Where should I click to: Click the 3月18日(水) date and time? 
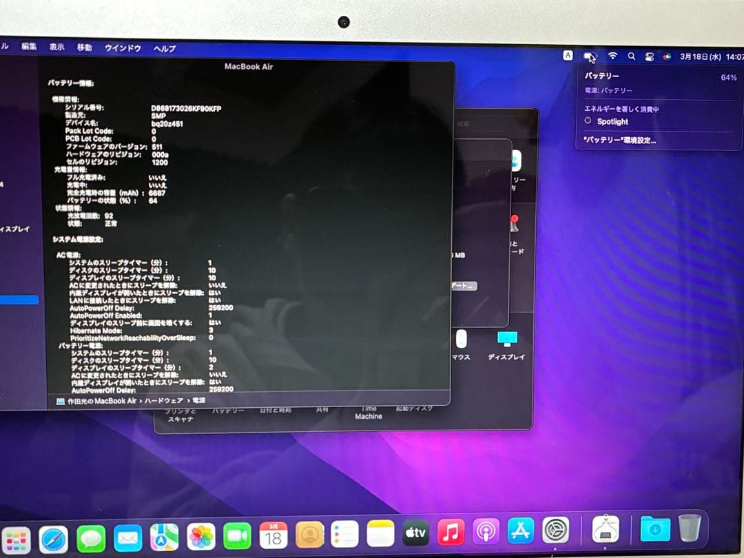(711, 57)
